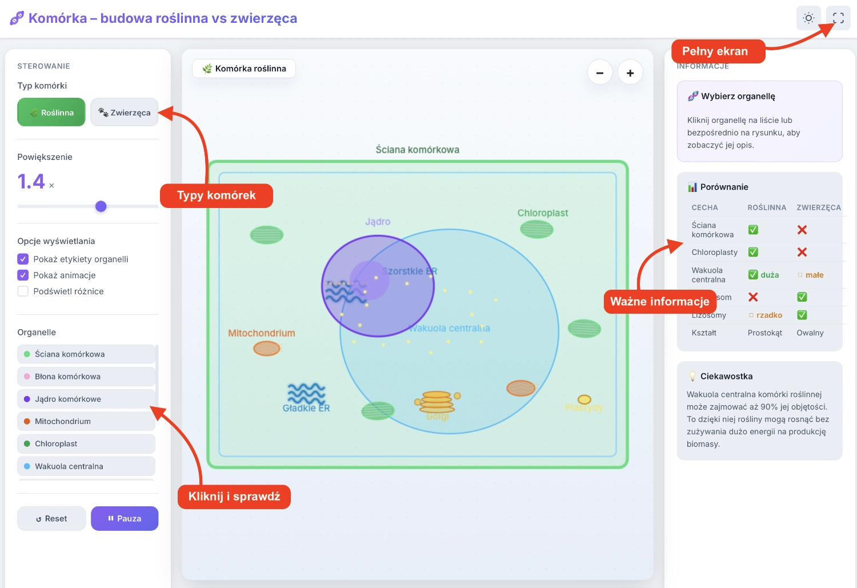Screen dimensions: 857x588
Task: Click the Golgi apparatus in the diagram
Action: [x=437, y=402]
